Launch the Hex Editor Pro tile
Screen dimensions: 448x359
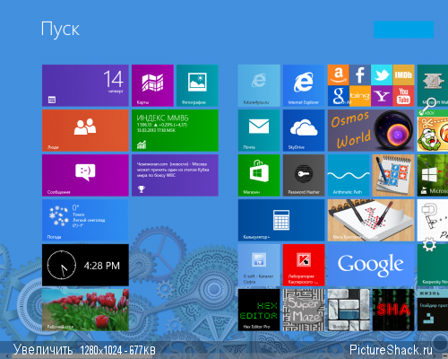(x=259, y=310)
